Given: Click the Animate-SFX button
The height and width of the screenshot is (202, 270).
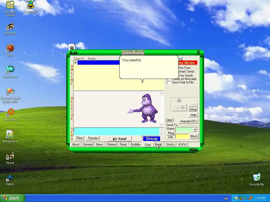Looking at the screenshot, I should [188, 121].
